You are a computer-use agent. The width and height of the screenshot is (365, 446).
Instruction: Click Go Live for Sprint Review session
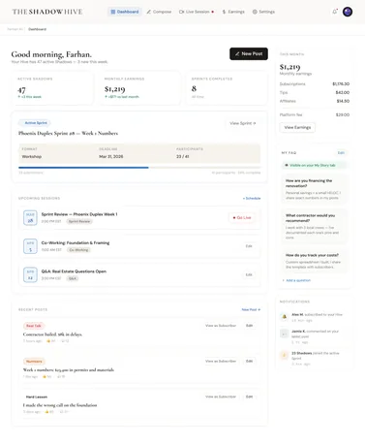click(242, 217)
